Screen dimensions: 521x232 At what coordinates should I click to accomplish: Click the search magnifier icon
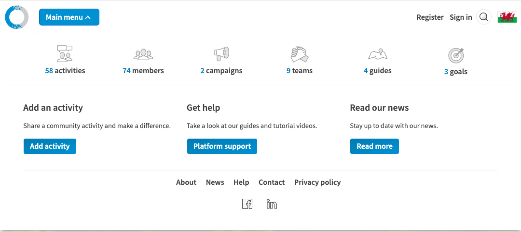click(484, 17)
